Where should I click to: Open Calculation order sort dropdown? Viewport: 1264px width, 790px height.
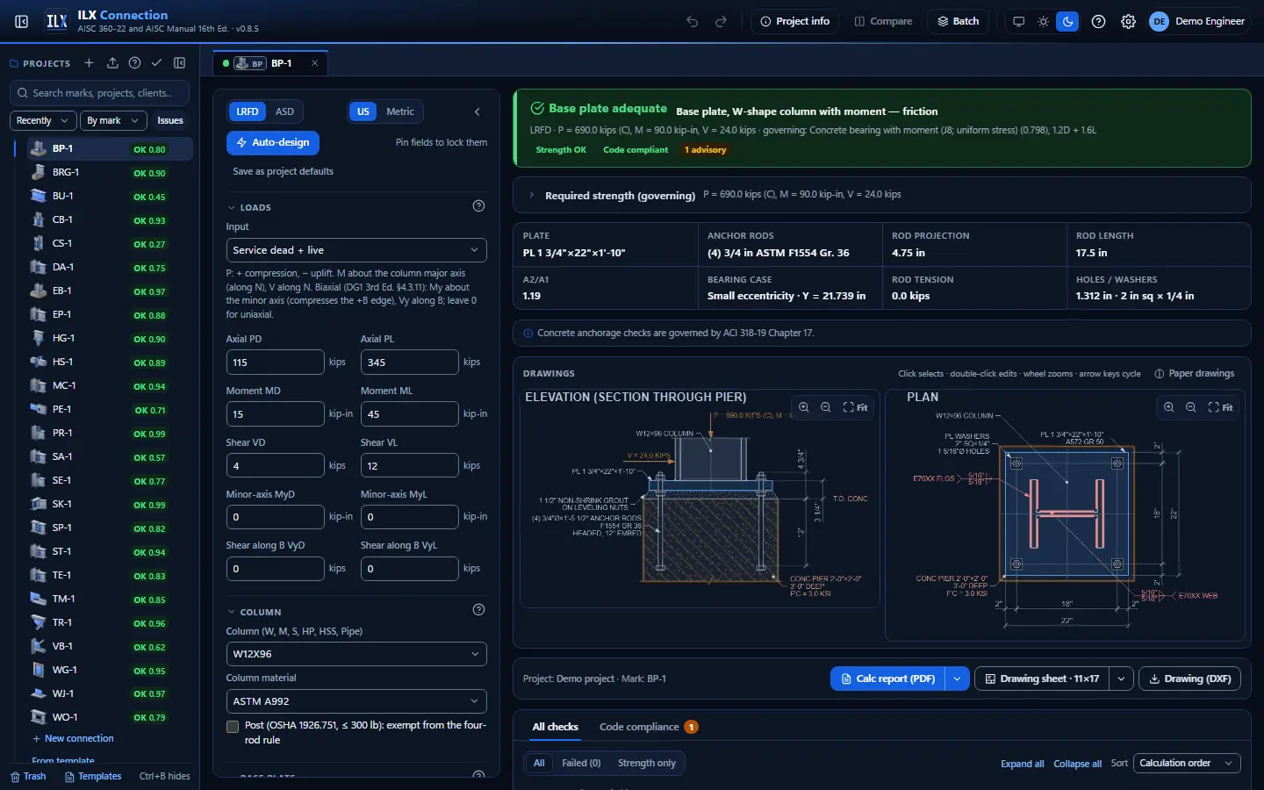(1187, 764)
